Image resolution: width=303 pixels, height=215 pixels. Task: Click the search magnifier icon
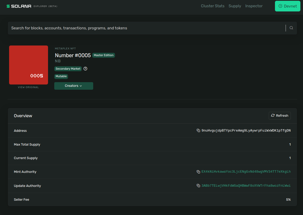pyautogui.click(x=291, y=28)
